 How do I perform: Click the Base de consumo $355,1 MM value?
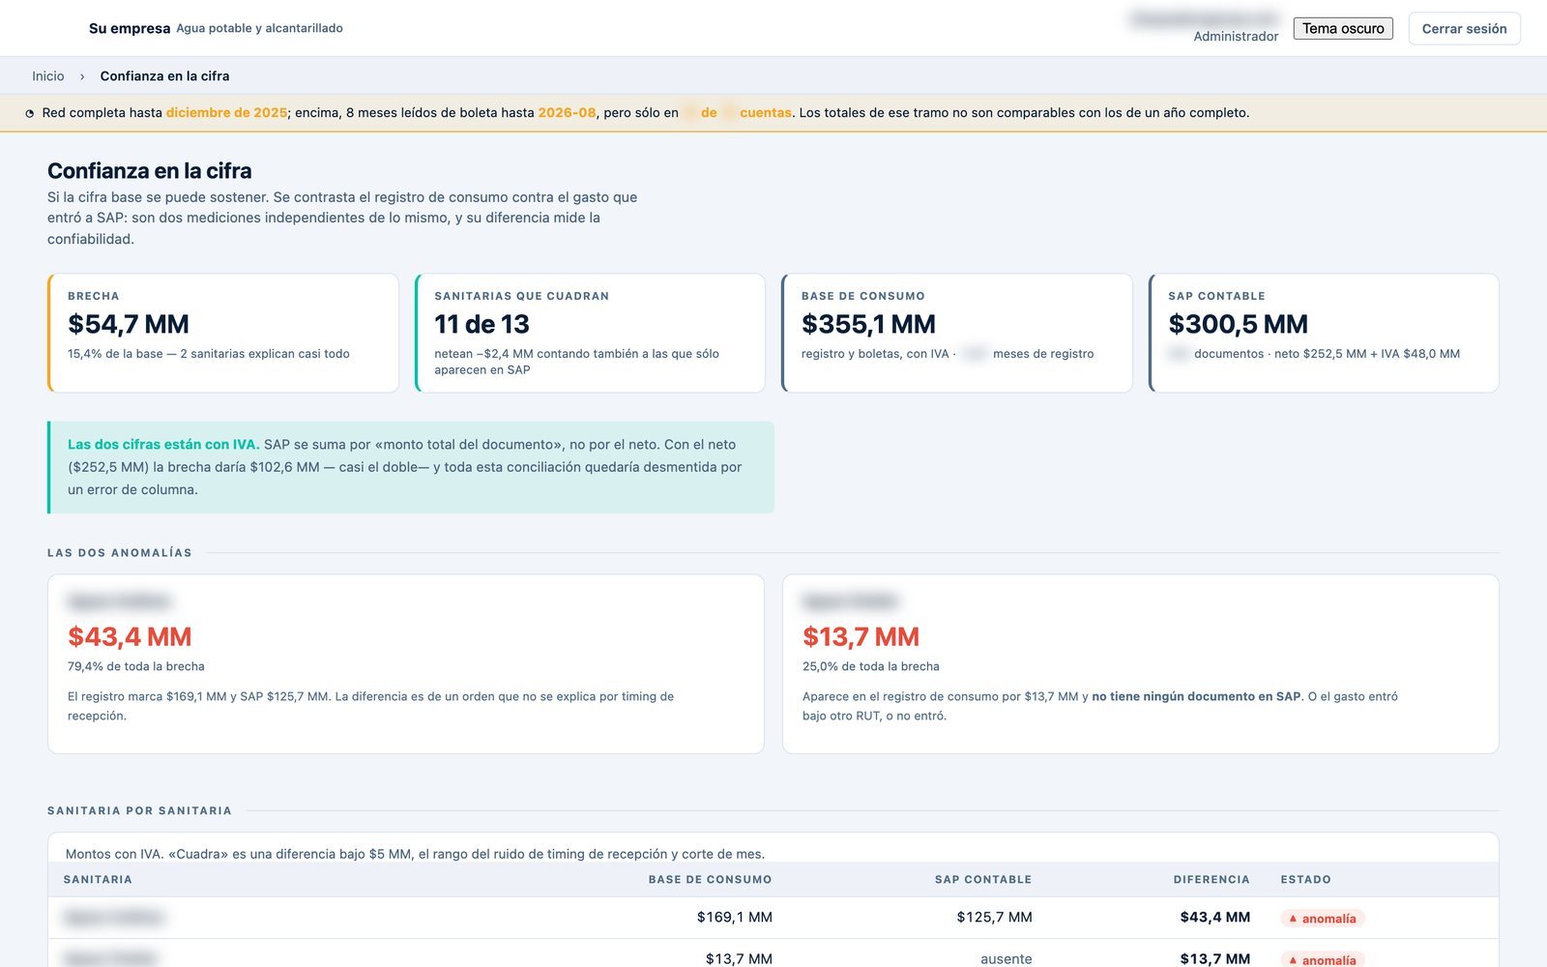[x=868, y=324]
